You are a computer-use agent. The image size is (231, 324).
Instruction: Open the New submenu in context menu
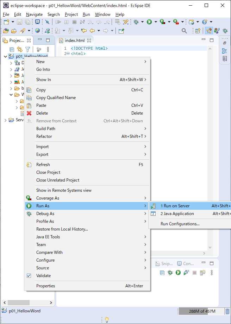pos(88,62)
